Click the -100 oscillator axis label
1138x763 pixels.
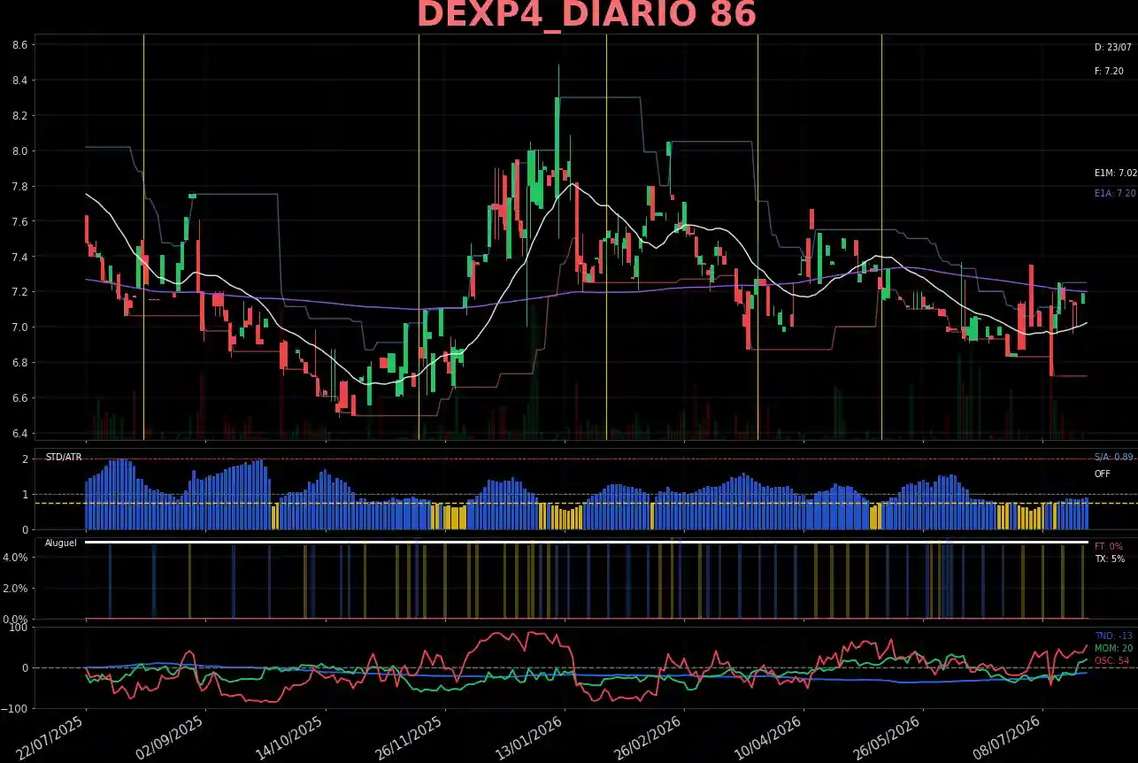[16, 709]
